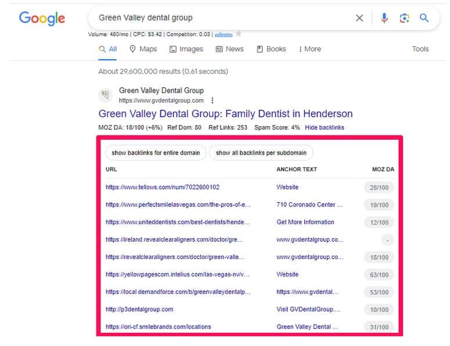Clear the search box with X icon
450x346 pixels.
pyautogui.click(x=359, y=18)
